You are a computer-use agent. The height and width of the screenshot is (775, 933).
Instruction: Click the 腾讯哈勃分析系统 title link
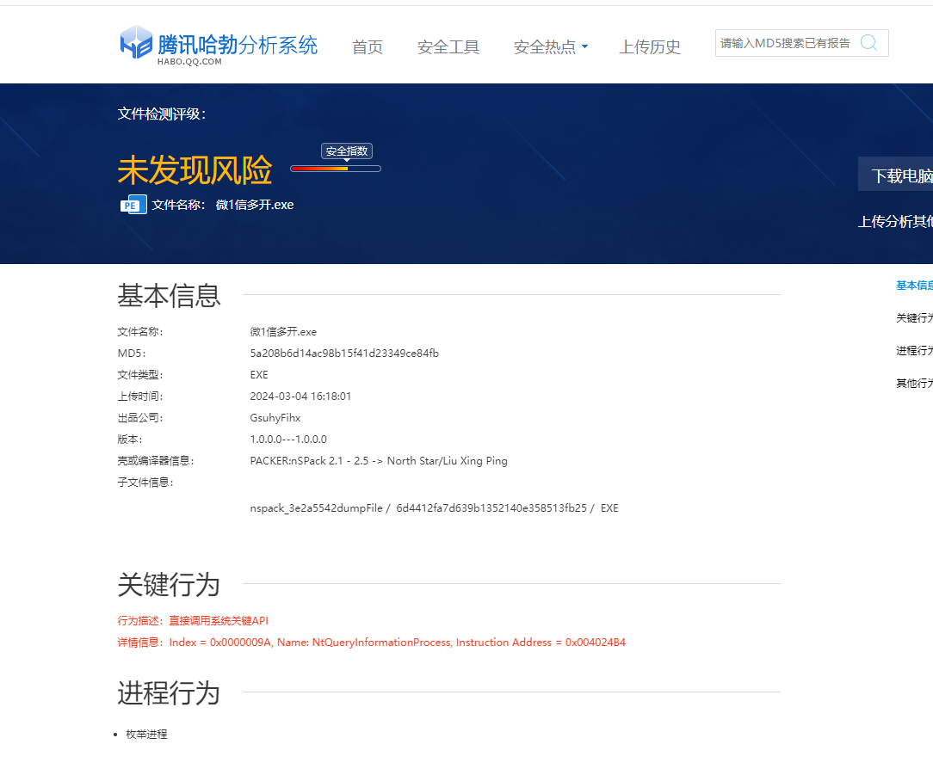238,45
